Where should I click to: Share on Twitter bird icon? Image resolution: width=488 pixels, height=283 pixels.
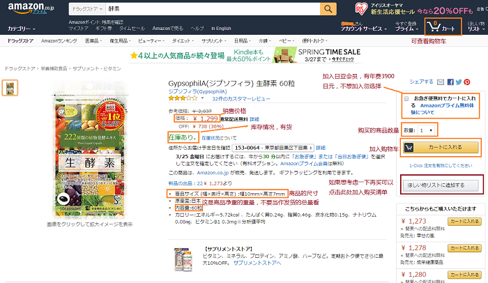point(459,82)
